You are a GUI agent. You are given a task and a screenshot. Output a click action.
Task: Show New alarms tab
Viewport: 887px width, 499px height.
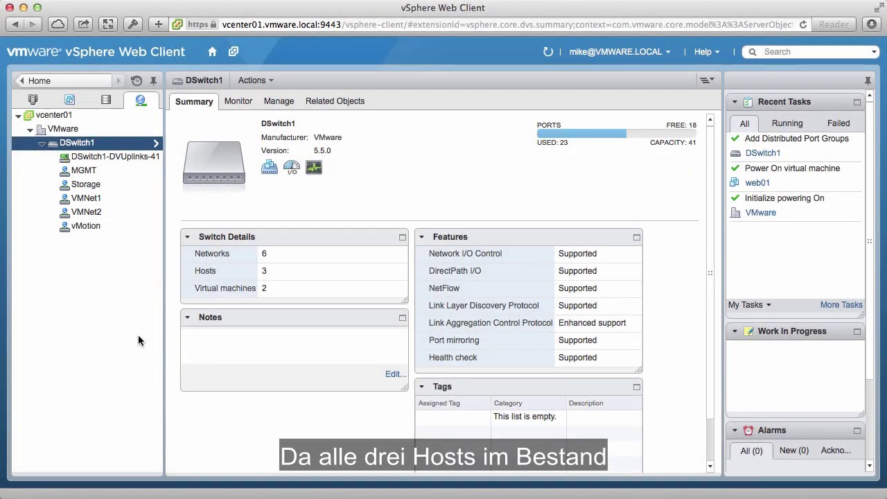(x=794, y=450)
